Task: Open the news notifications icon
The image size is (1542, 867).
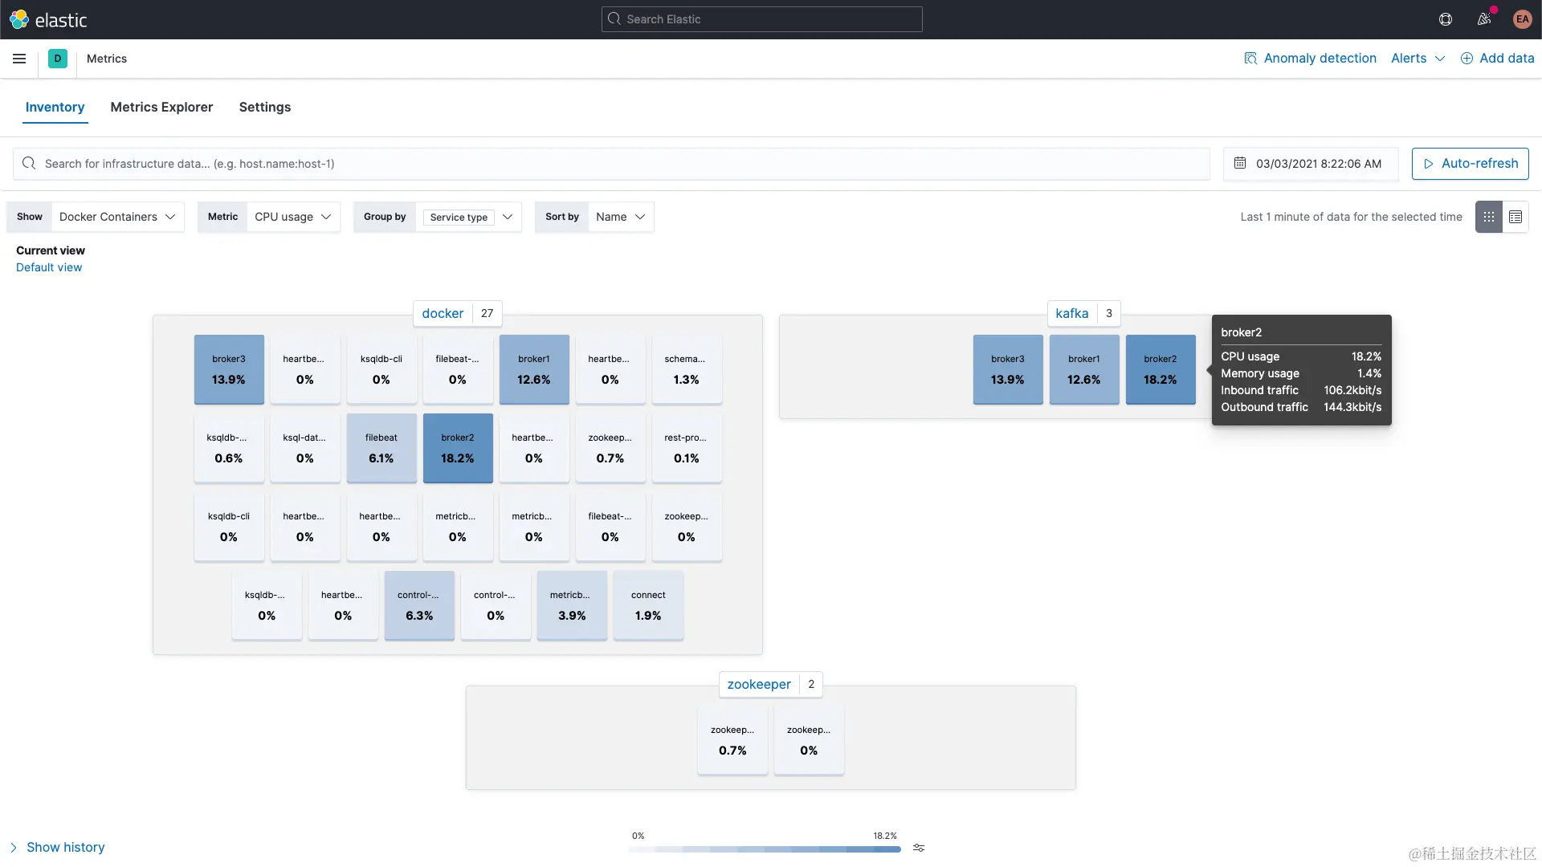Action: pyautogui.click(x=1484, y=19)
